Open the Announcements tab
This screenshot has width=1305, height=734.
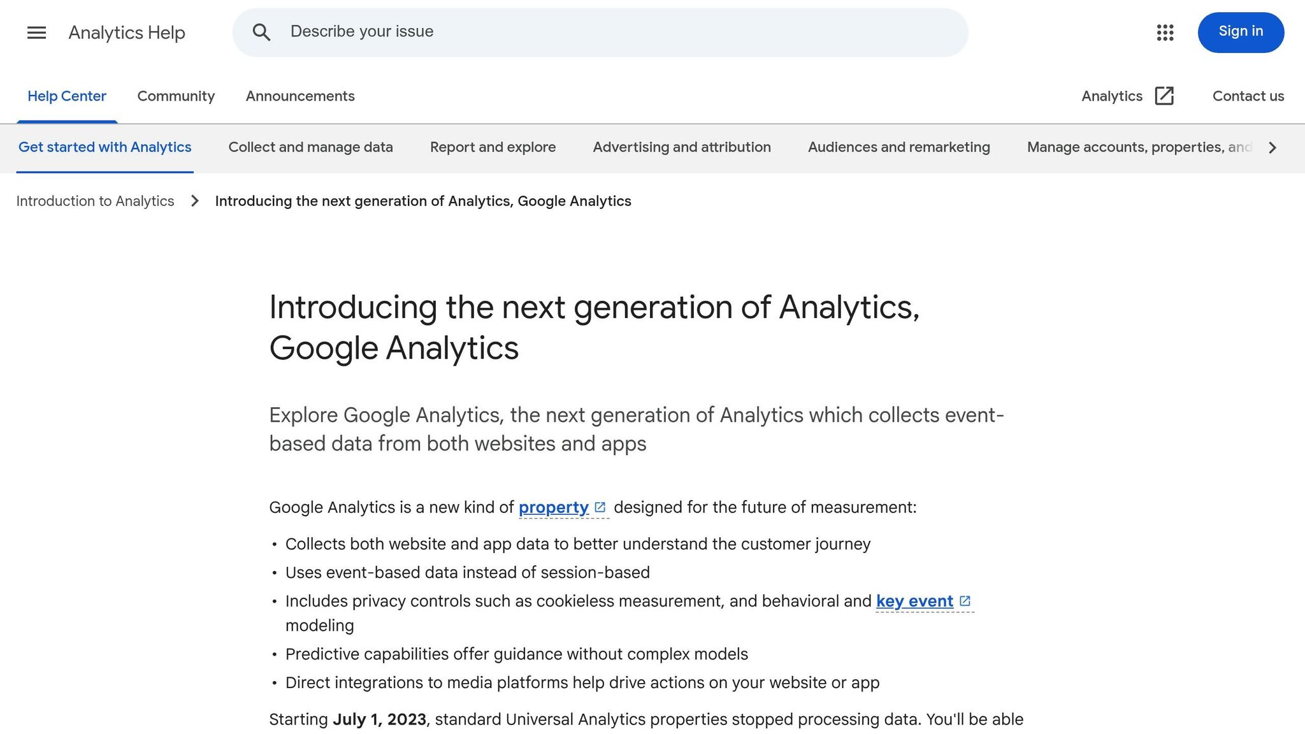click(x=300, y=96)
